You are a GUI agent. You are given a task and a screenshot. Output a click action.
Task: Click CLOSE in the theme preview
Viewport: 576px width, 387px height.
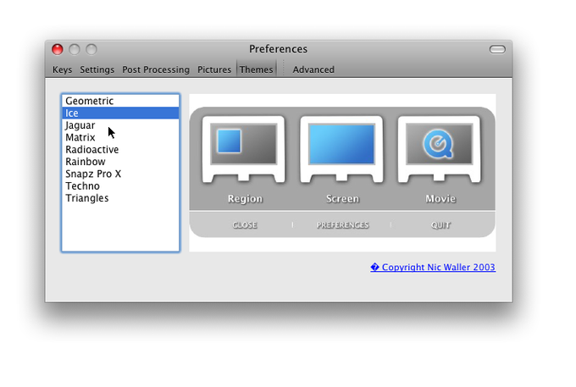point(244,224)
